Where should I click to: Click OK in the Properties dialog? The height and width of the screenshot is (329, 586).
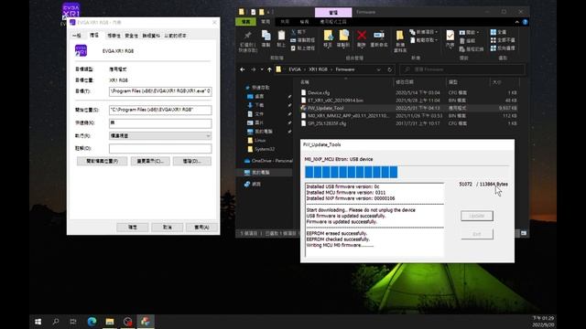click(133, 227)
